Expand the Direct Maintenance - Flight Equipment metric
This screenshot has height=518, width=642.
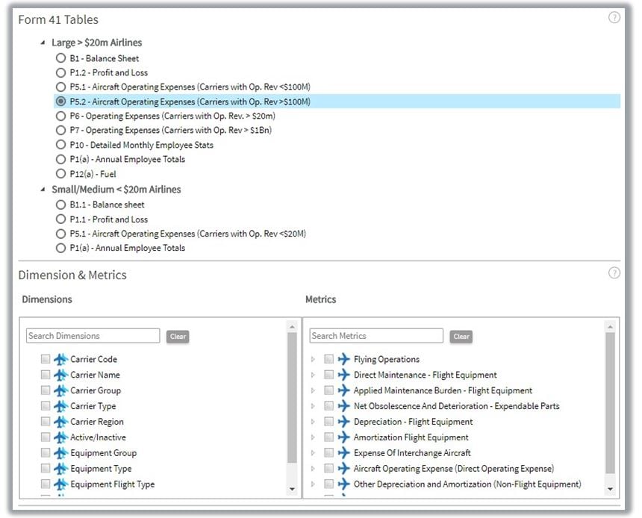314,375
